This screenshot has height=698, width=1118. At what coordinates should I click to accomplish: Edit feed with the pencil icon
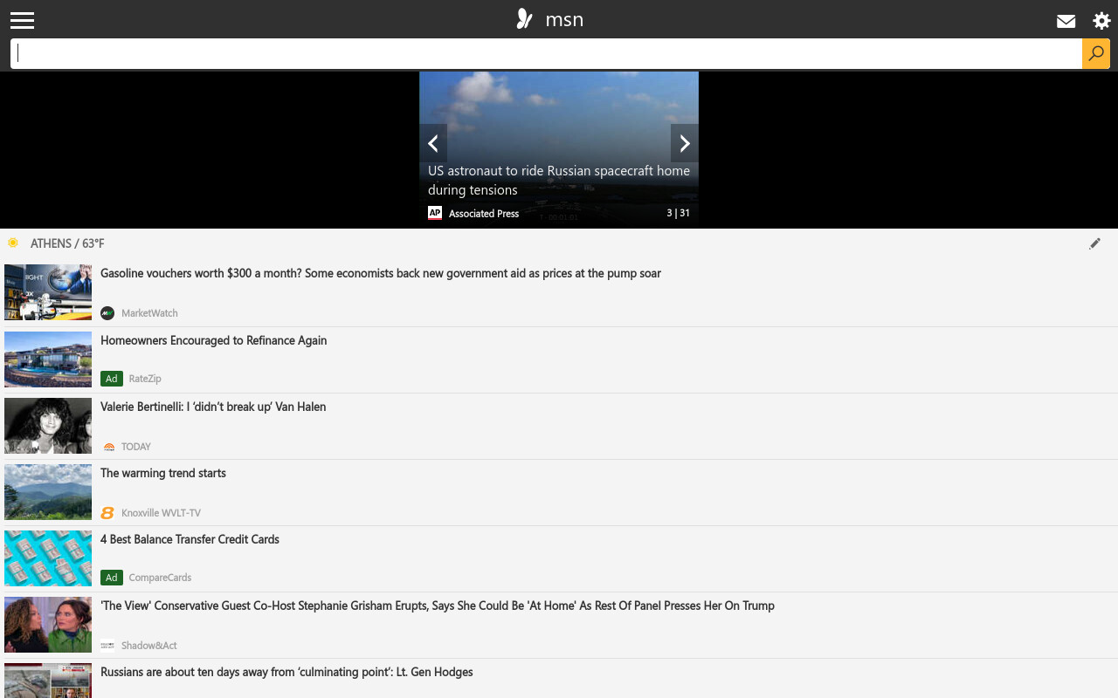(x=1094, y=243)
